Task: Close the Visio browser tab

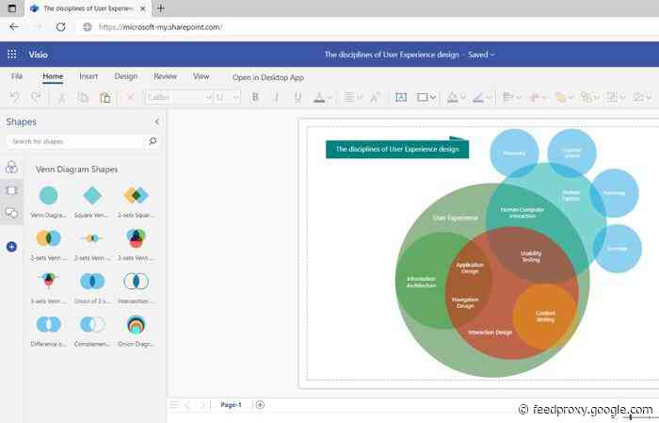Action: tap(143, 8)
